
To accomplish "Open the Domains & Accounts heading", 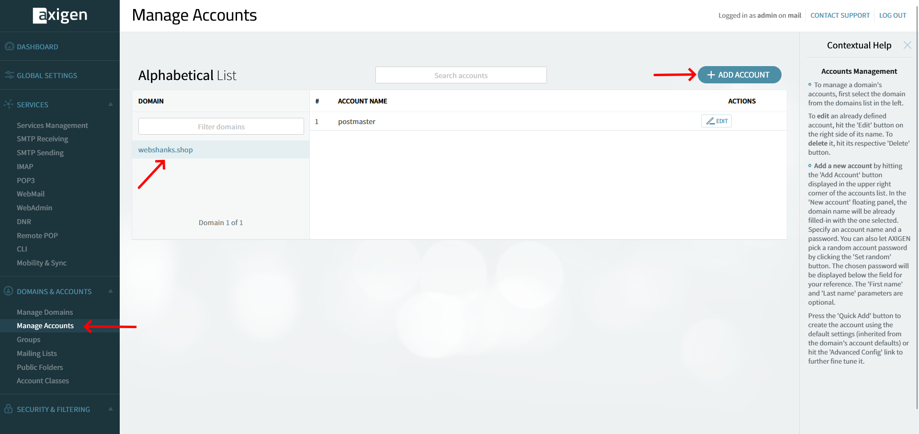I will [x=54, y=292].
